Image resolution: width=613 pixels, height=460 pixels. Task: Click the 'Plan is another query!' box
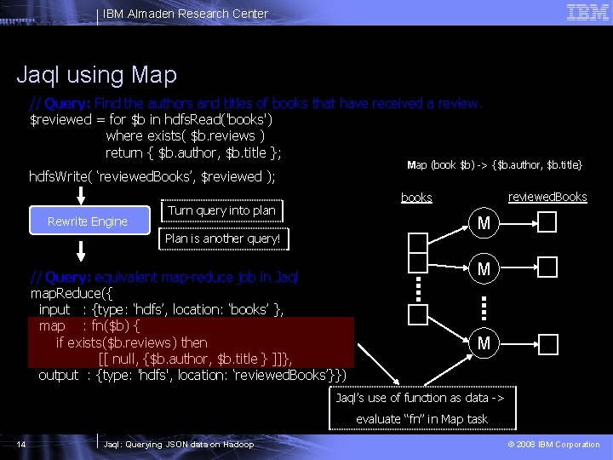click(x=223, y=239)
